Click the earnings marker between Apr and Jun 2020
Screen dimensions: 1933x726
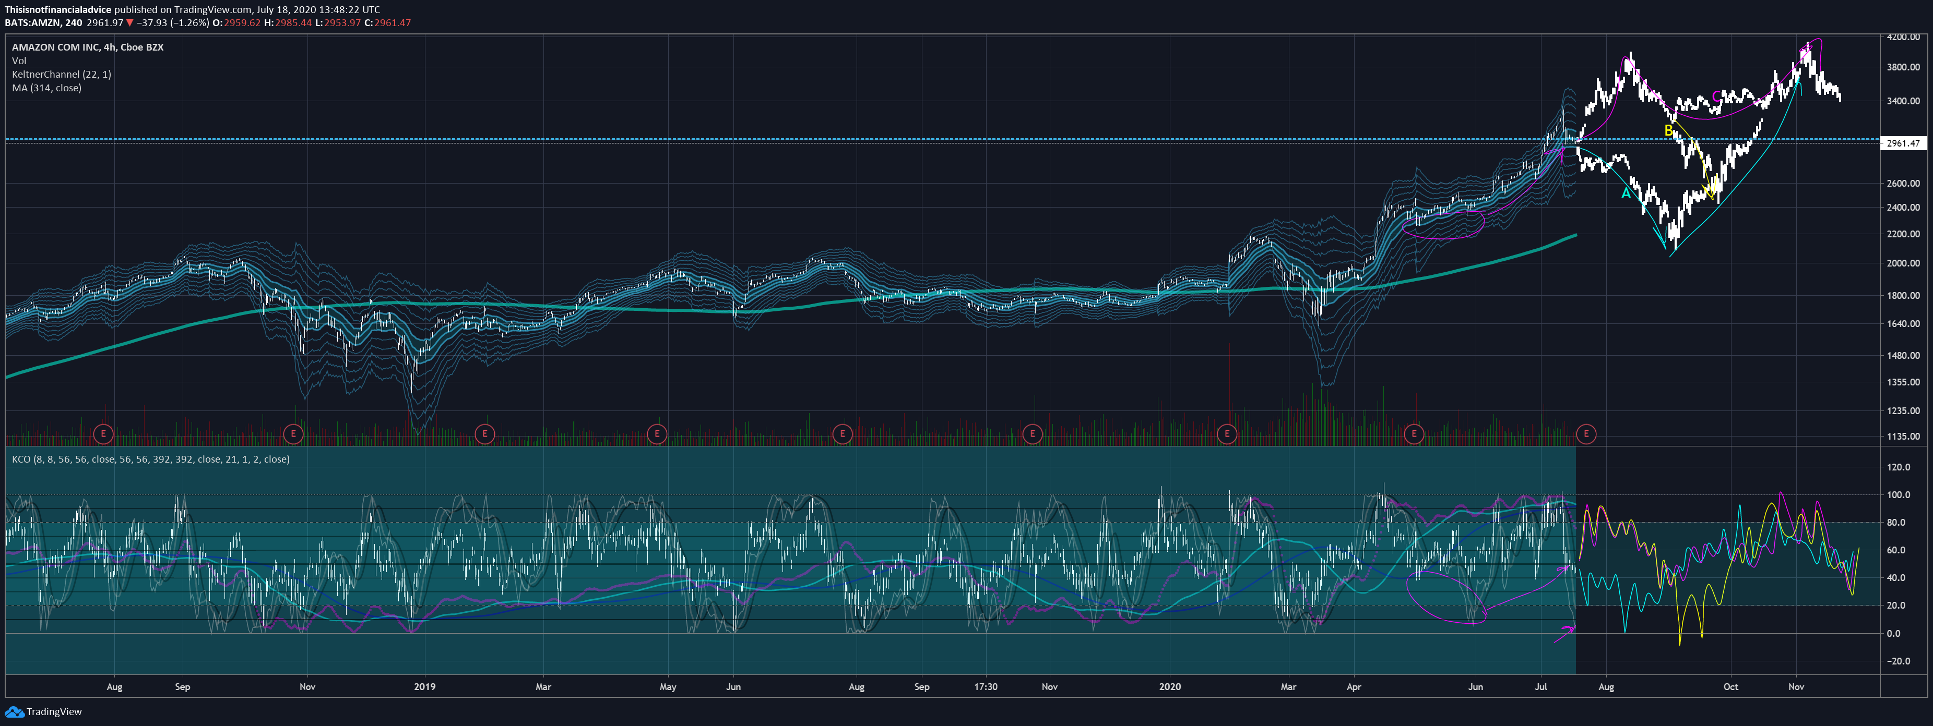tap(1414, 433)
